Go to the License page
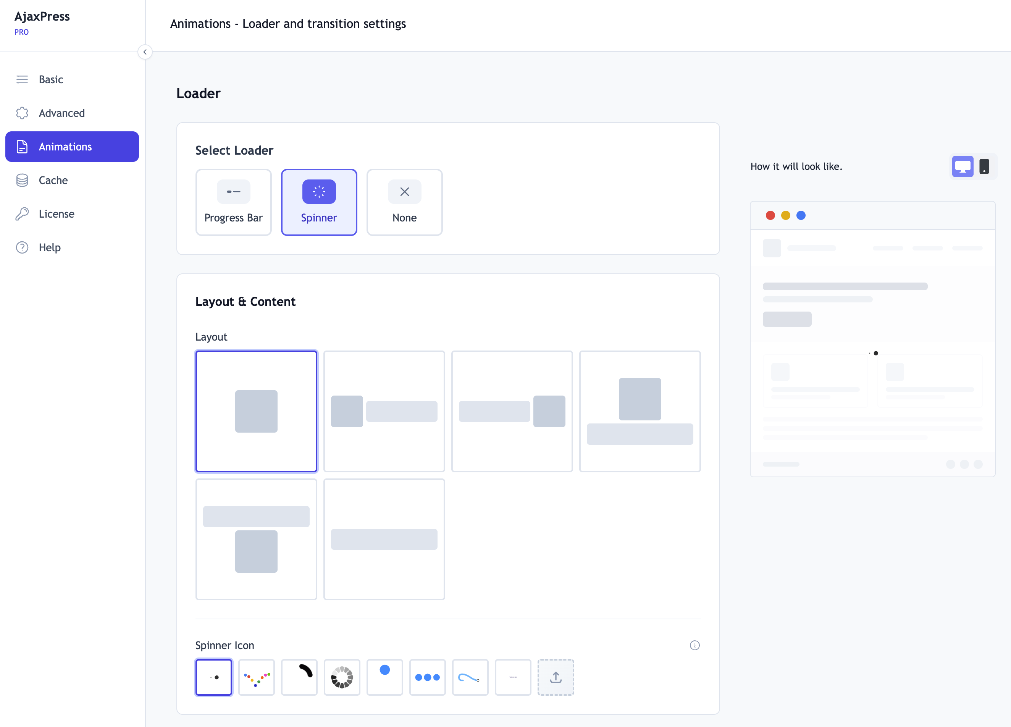 56,213
